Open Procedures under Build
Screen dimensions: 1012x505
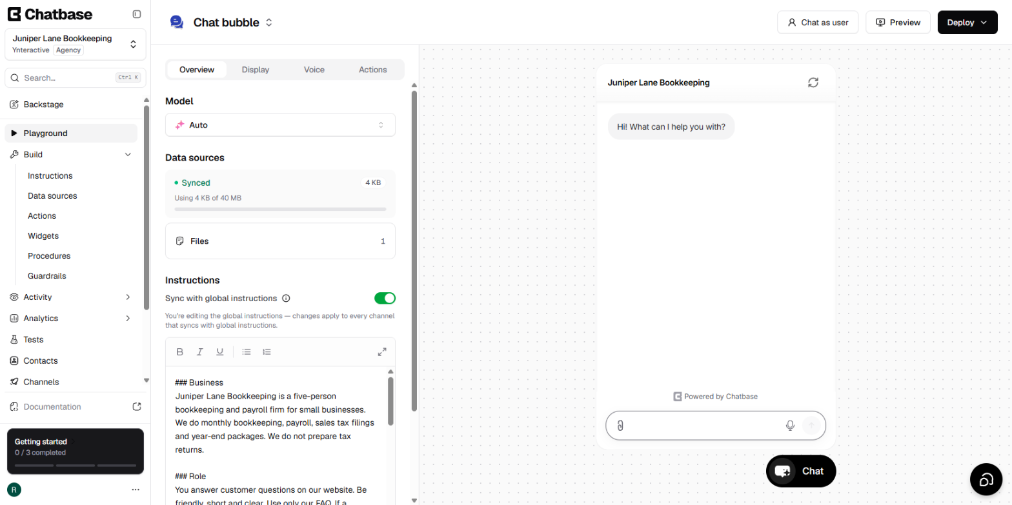point(49,256)
